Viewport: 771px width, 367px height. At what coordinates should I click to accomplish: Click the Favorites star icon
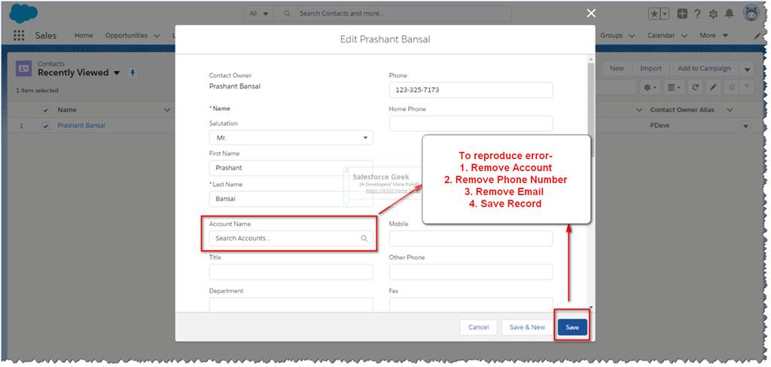[x=654, y=14]
